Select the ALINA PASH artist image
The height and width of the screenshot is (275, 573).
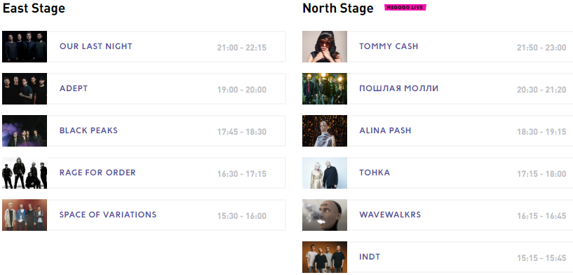(x=325, y=131)
